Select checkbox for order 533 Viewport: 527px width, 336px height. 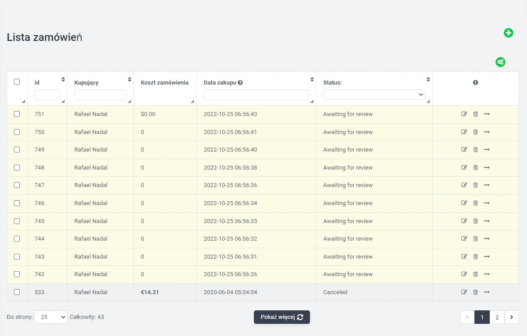coord(17,292)
